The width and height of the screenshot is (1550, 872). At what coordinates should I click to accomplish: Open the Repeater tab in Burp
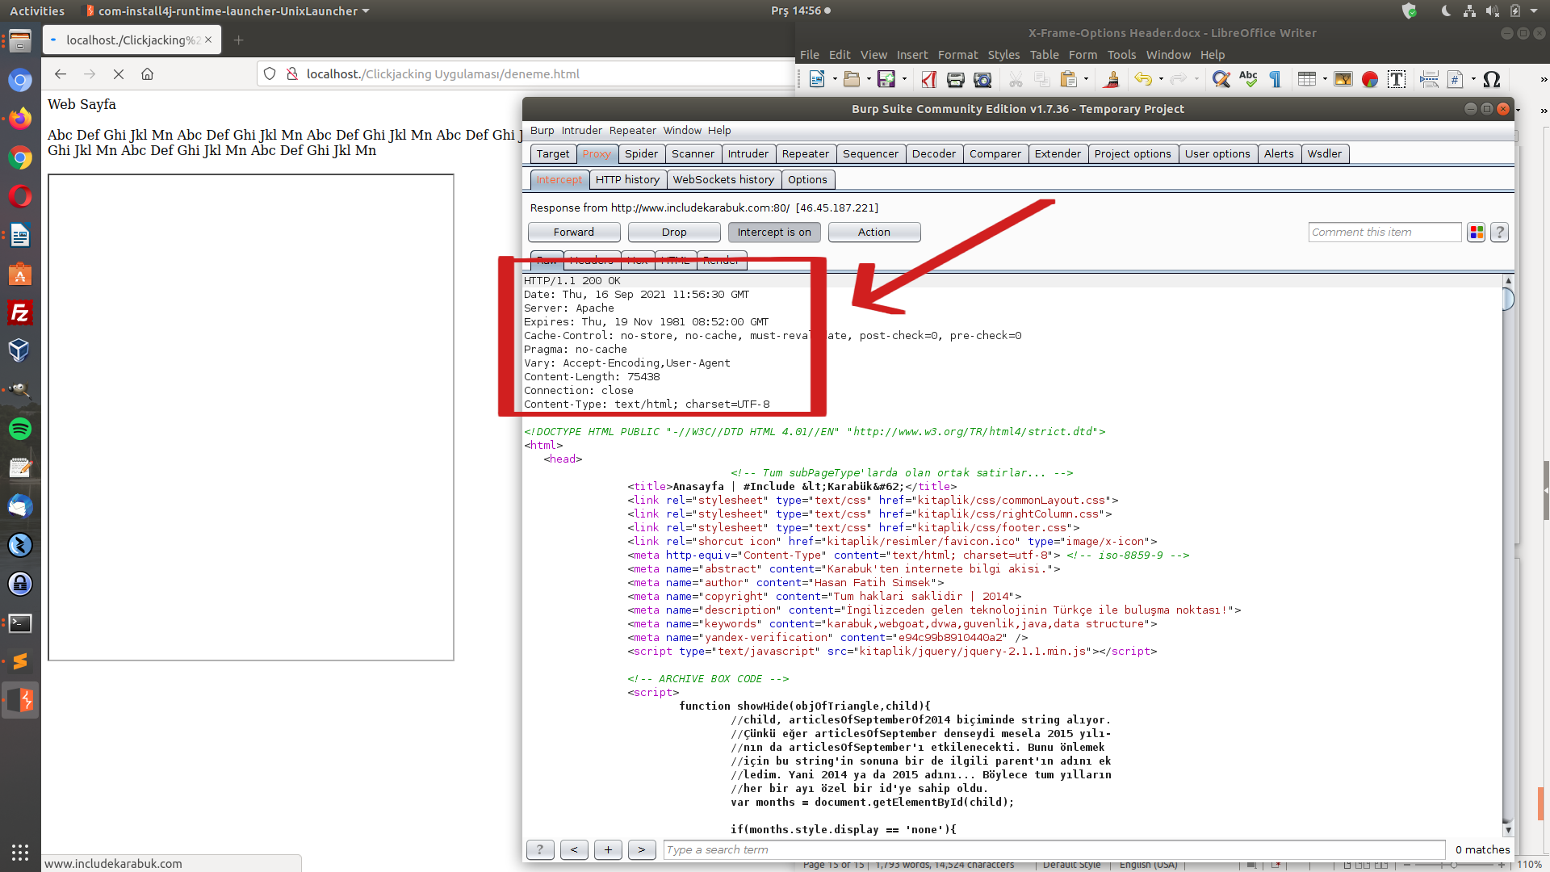(805, 153)
